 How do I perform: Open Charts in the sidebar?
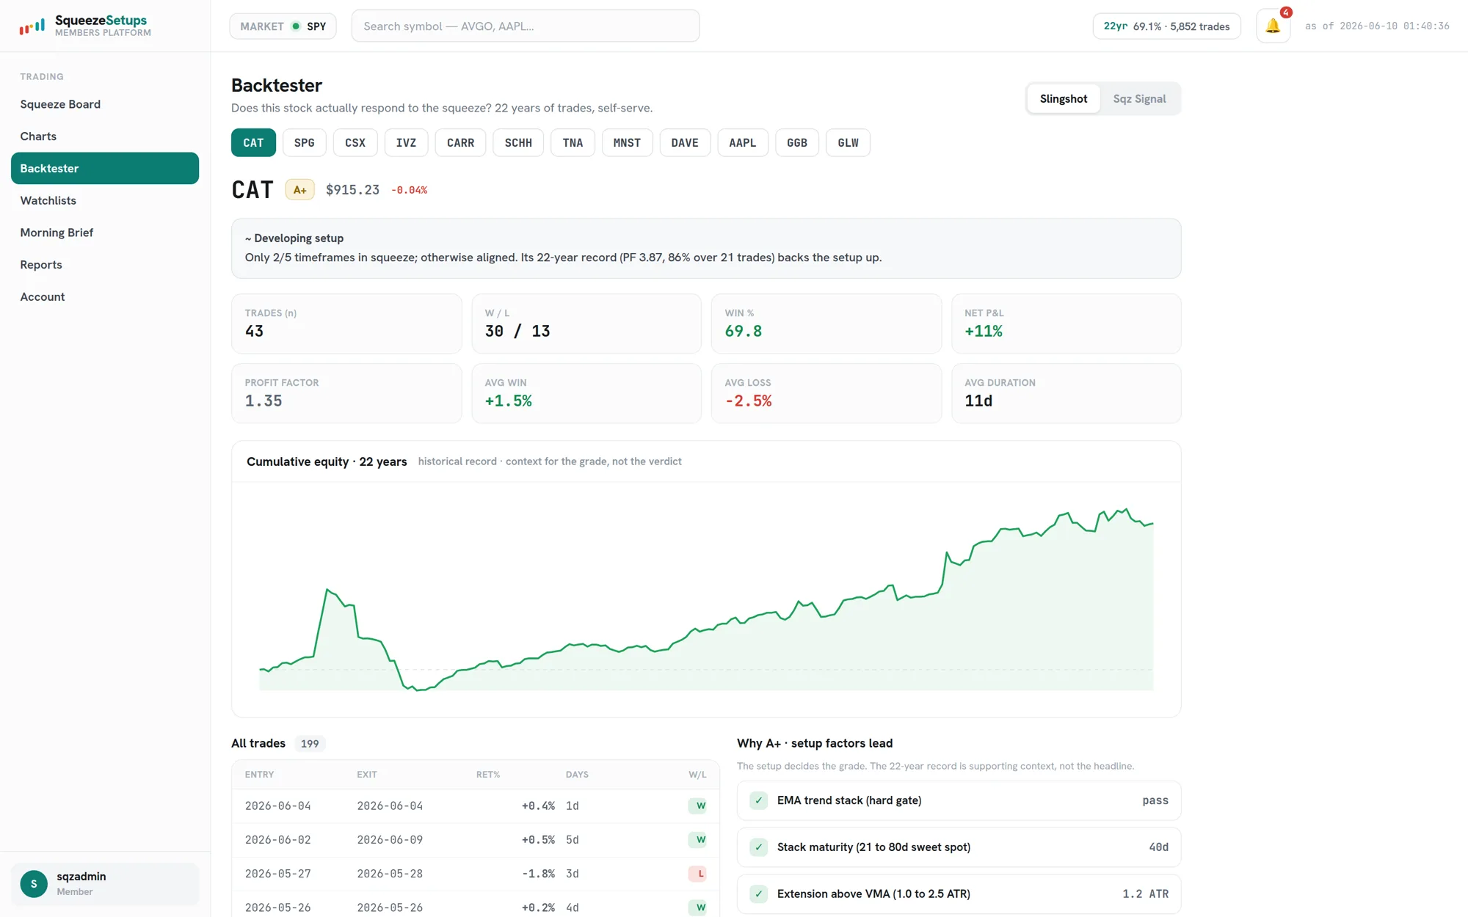point(105,136)
